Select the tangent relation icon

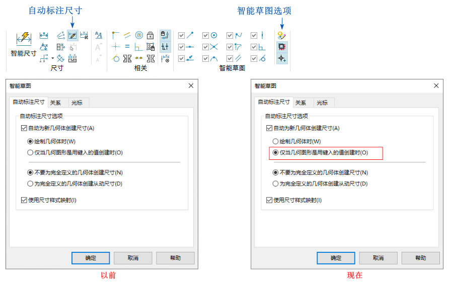116,58
